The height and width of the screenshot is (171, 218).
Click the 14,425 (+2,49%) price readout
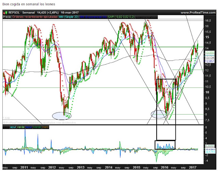pos(48,13)
